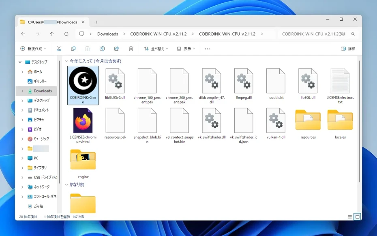This screenshot has height=236, width=377.
Task: Open the three-dot more options menu
Action: tap(207, 49)
